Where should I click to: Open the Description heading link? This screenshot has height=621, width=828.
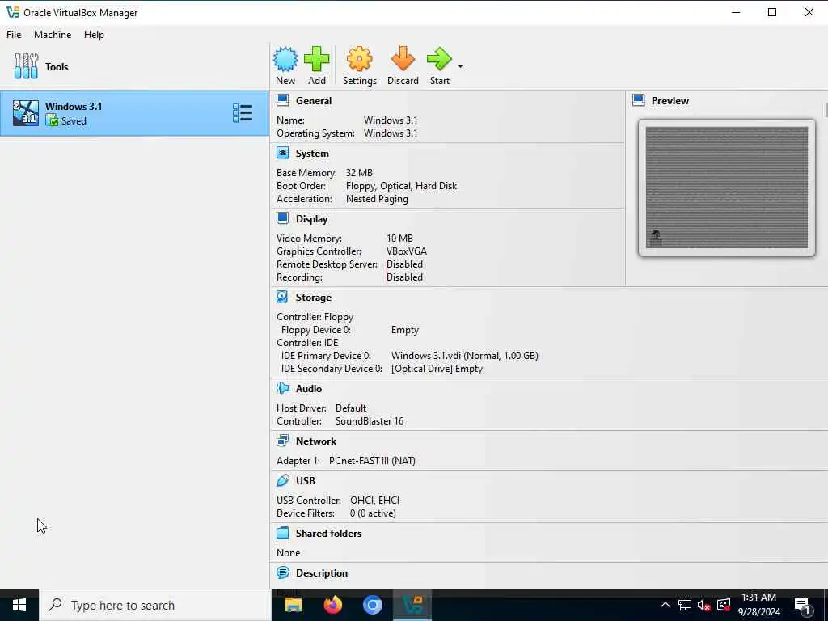coord(322,573)
